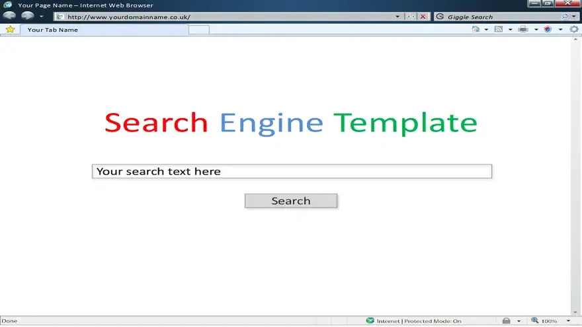Click the RSS feeds icon

point(499,29)
